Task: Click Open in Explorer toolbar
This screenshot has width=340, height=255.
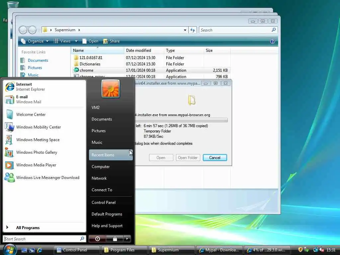Action: pyautogui.click(x=90, y=41)
